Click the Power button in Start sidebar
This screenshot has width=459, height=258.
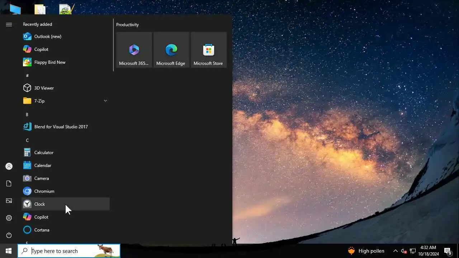coord(9,235)
